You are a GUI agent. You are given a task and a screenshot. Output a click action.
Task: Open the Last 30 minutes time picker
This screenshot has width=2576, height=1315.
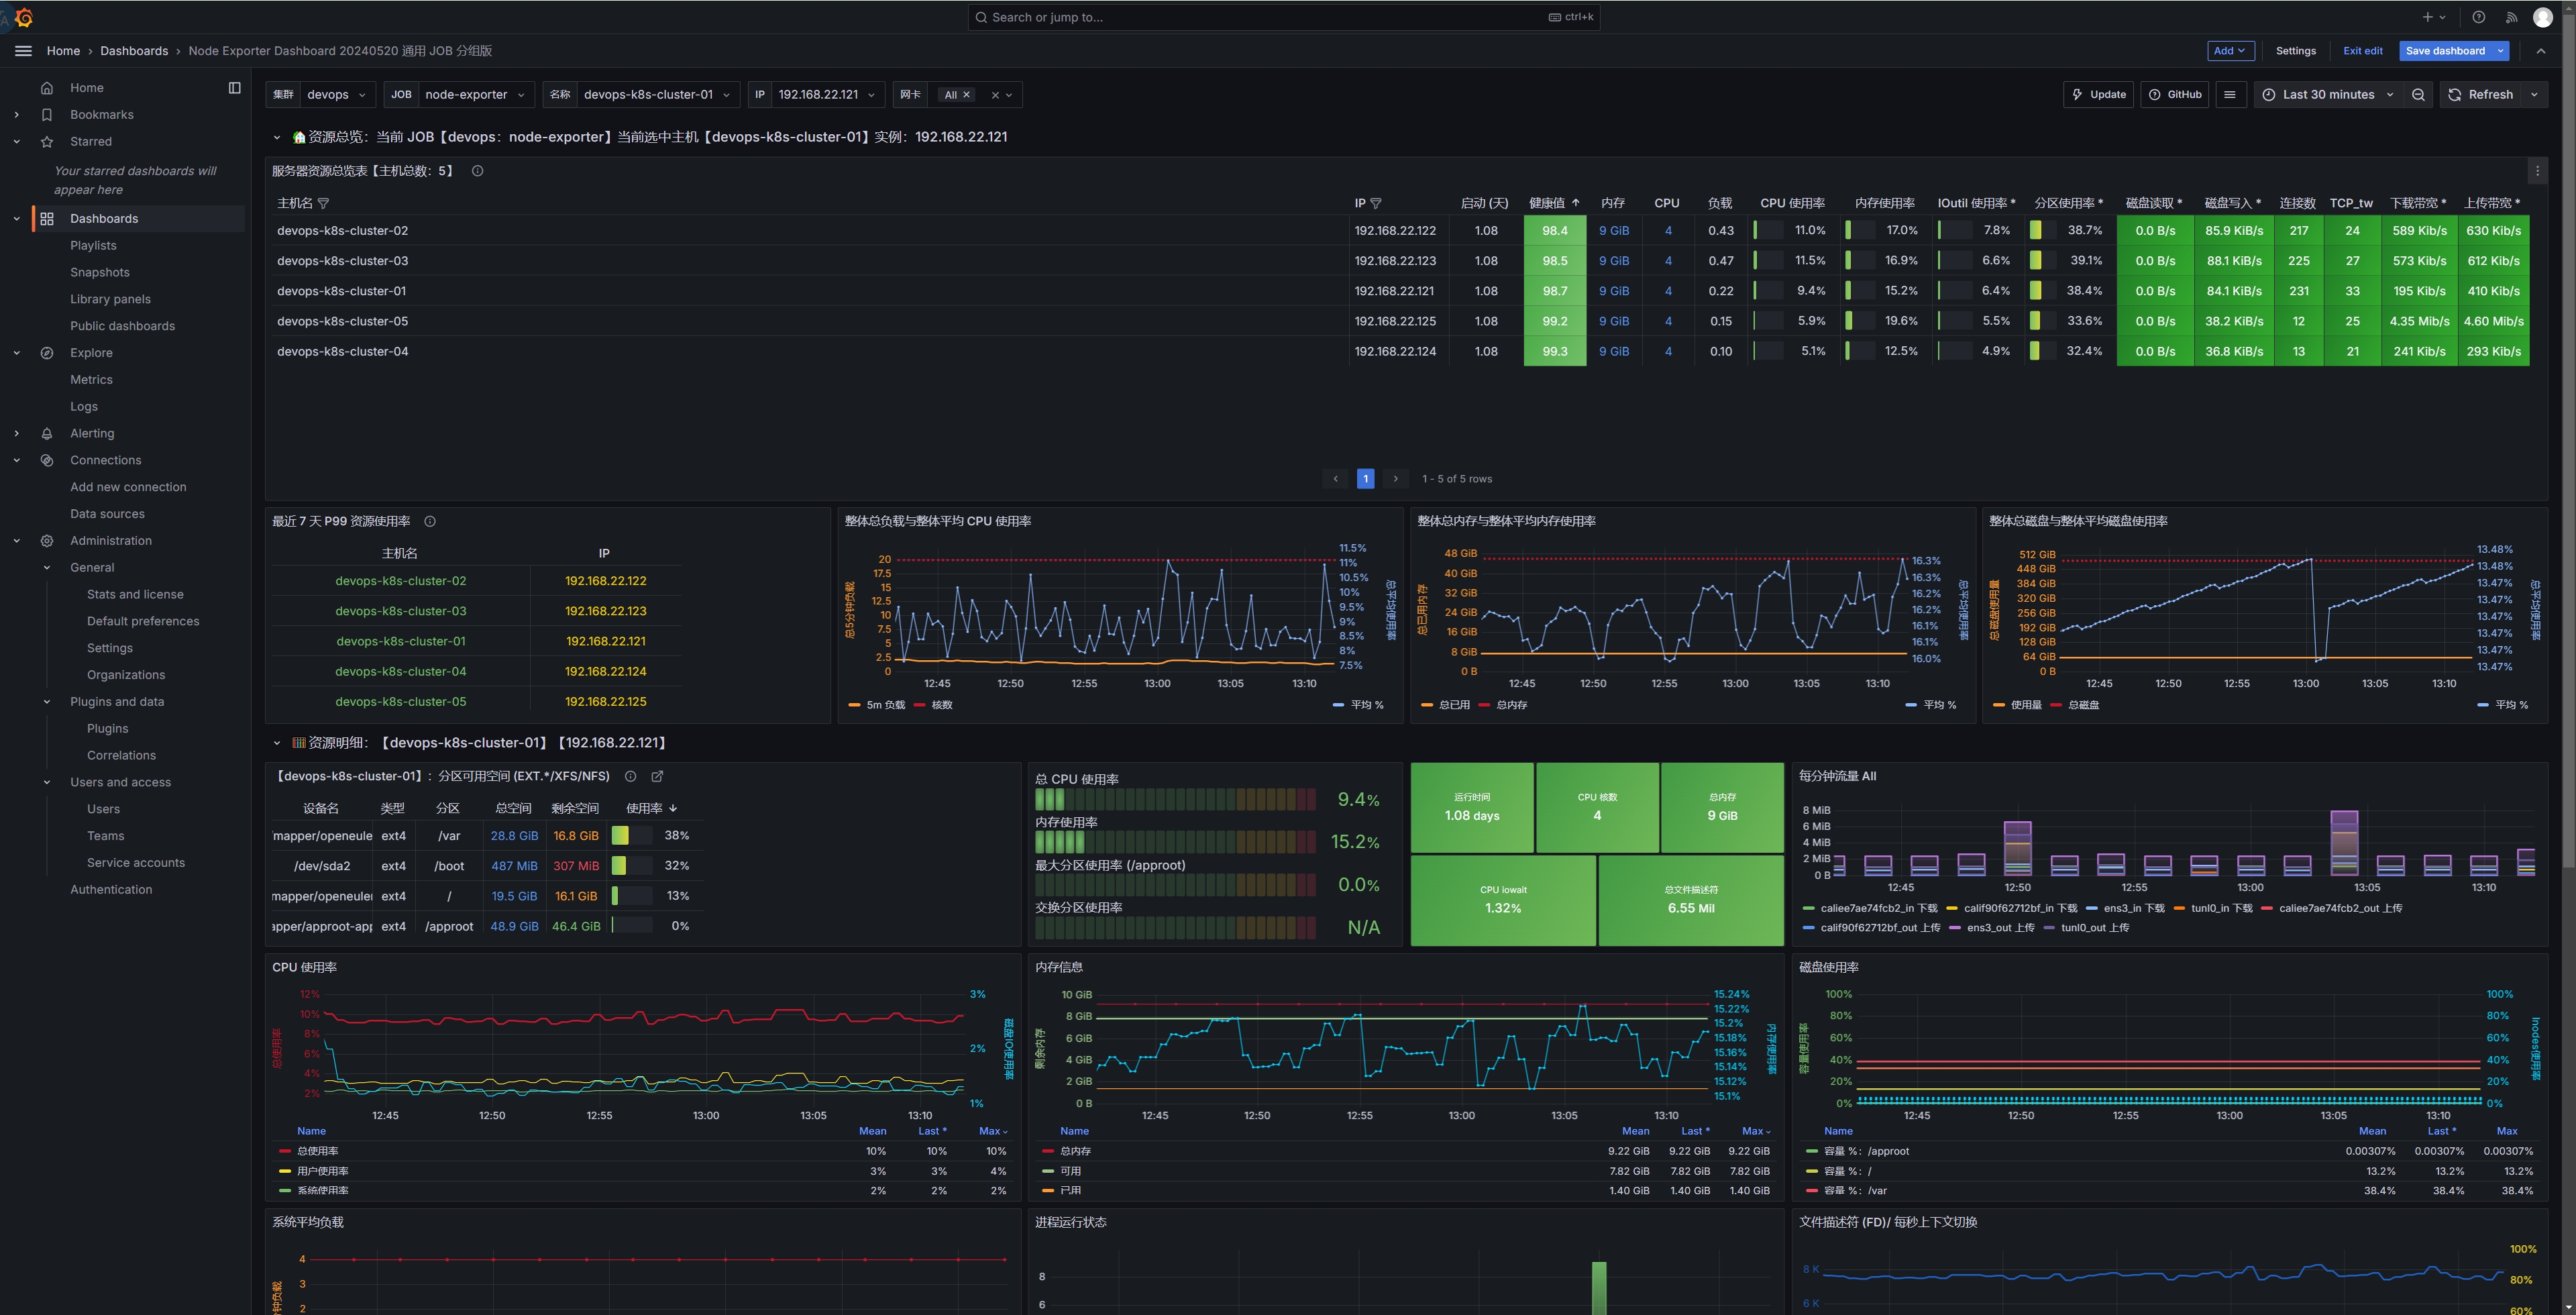[2328, 95]
